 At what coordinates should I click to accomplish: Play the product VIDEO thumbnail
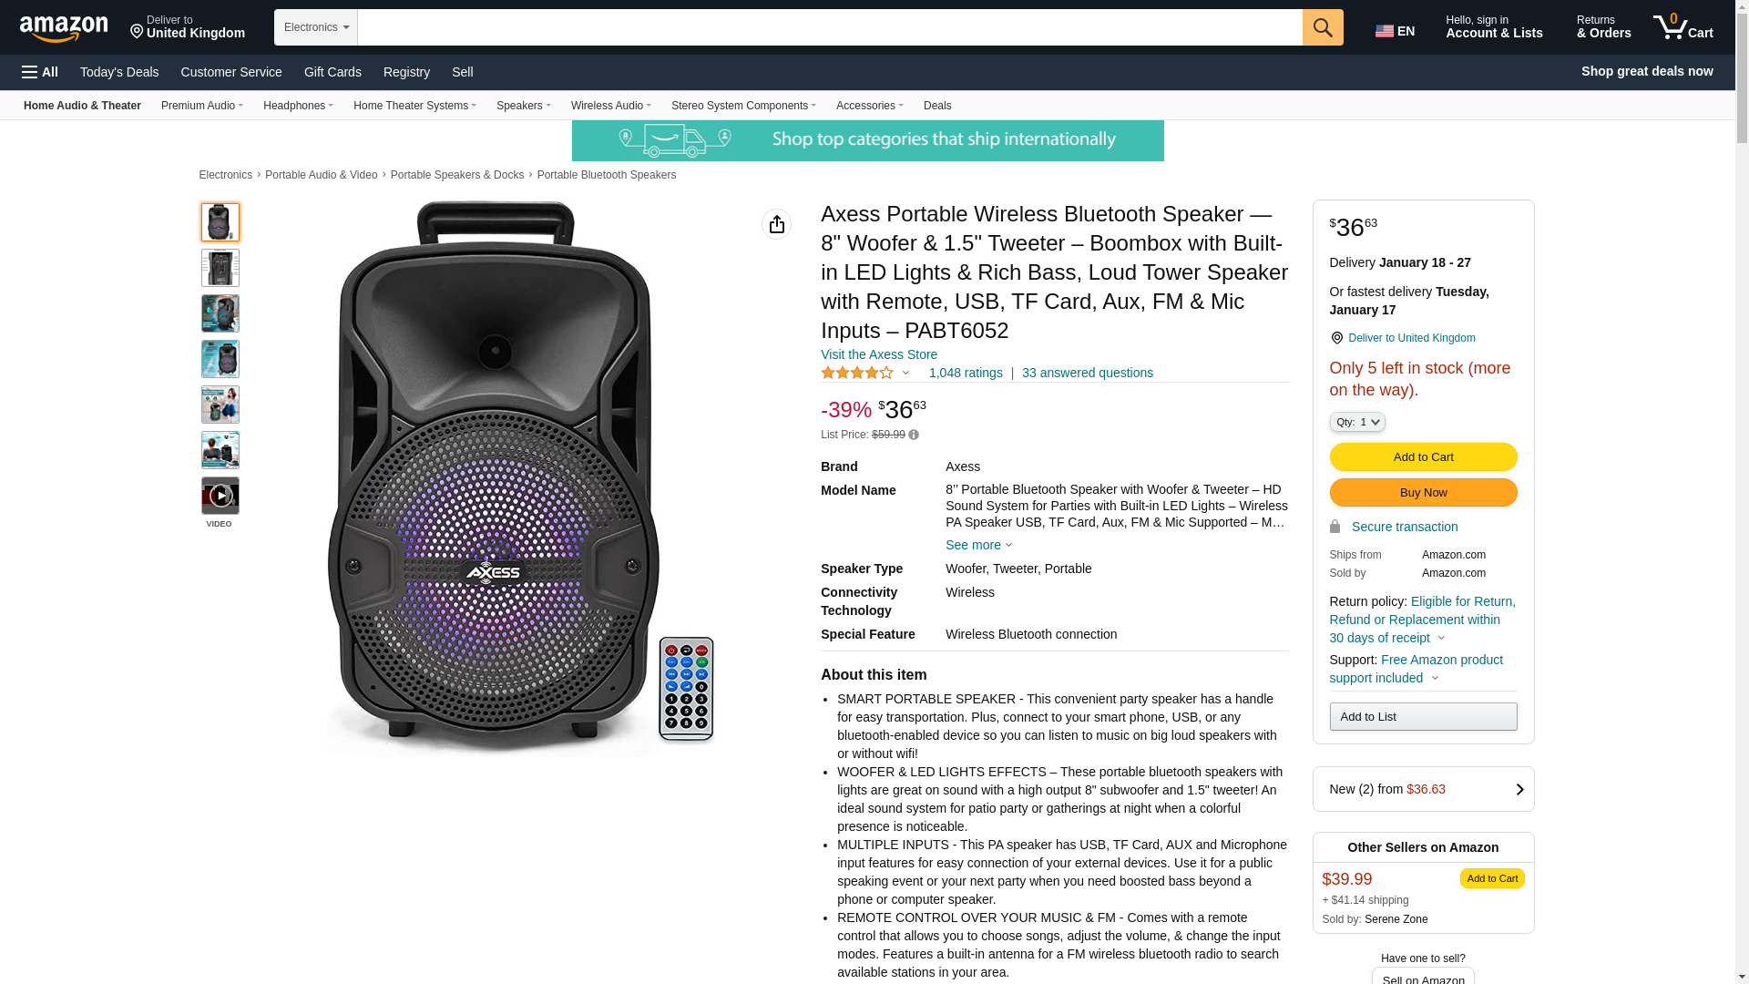(220, 496)
